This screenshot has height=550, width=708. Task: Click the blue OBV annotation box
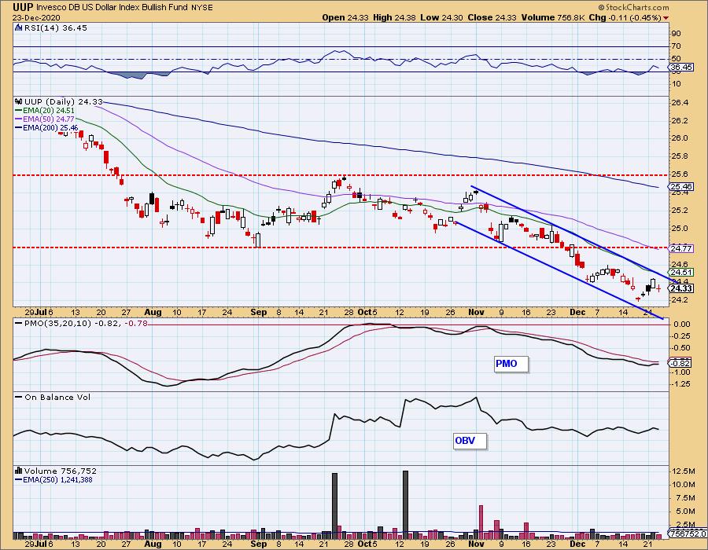[x=470, y=441]
